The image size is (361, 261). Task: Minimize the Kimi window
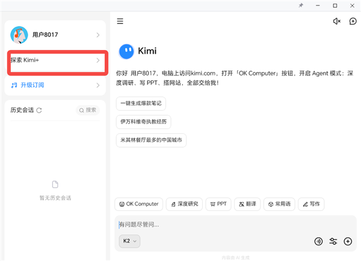[x=318, y=5]
